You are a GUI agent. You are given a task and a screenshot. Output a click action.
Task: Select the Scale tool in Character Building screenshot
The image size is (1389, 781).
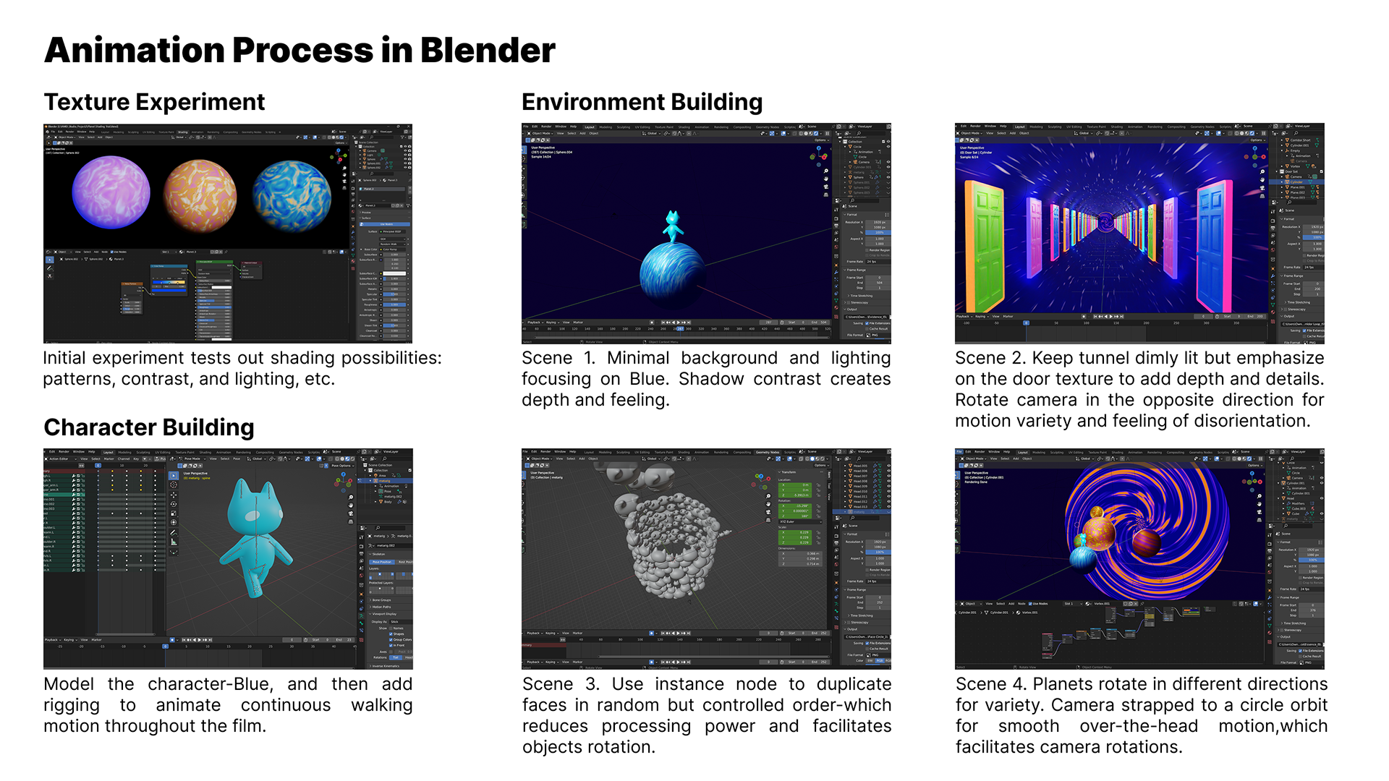tap(174, 513)
